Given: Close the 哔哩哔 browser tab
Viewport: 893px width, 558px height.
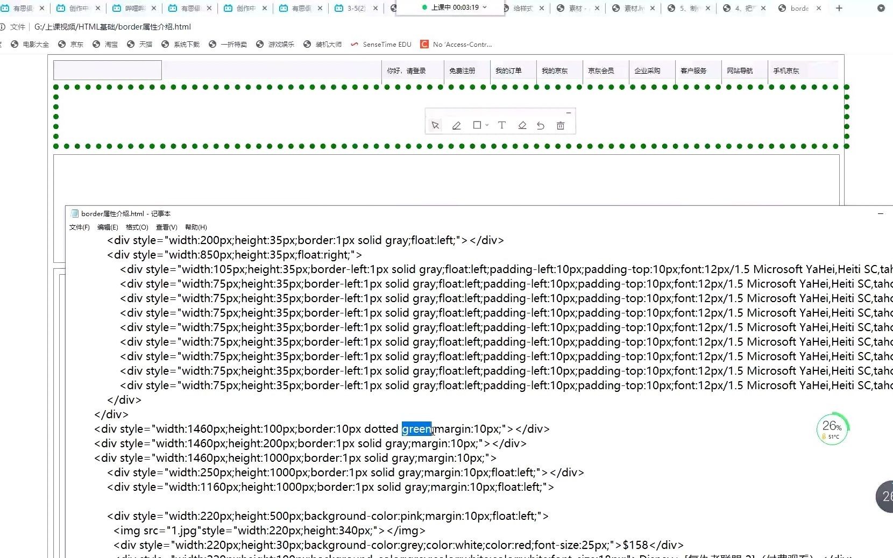Looking at the screenshot, I should 154,8.
